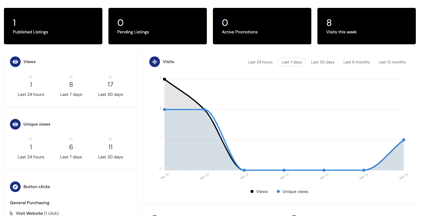
Task: Click the cursor icon beside Visit Website
Action: pyautogui.click(x=11, y=213)
